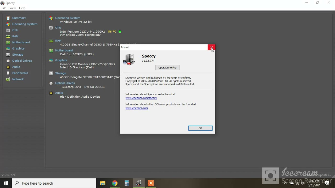Click Upgrade to Pro button
The height and width of the screenshot is (188, 335).
(167, 68)
